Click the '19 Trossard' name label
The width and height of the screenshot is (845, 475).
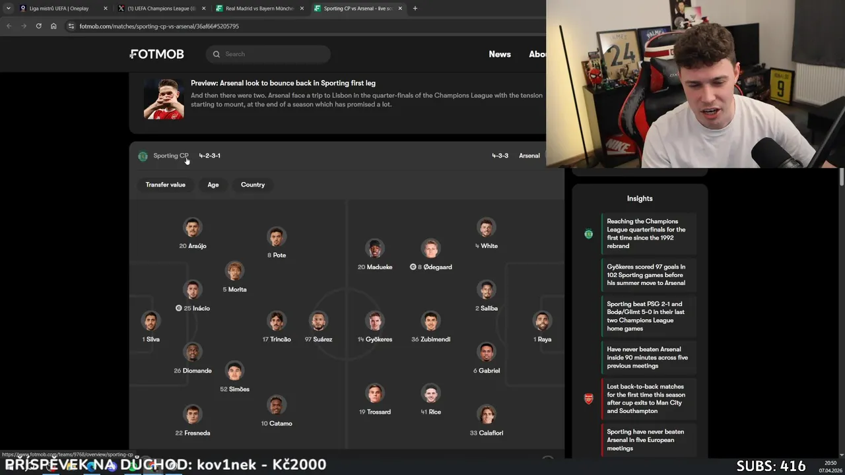pos(375,412)
